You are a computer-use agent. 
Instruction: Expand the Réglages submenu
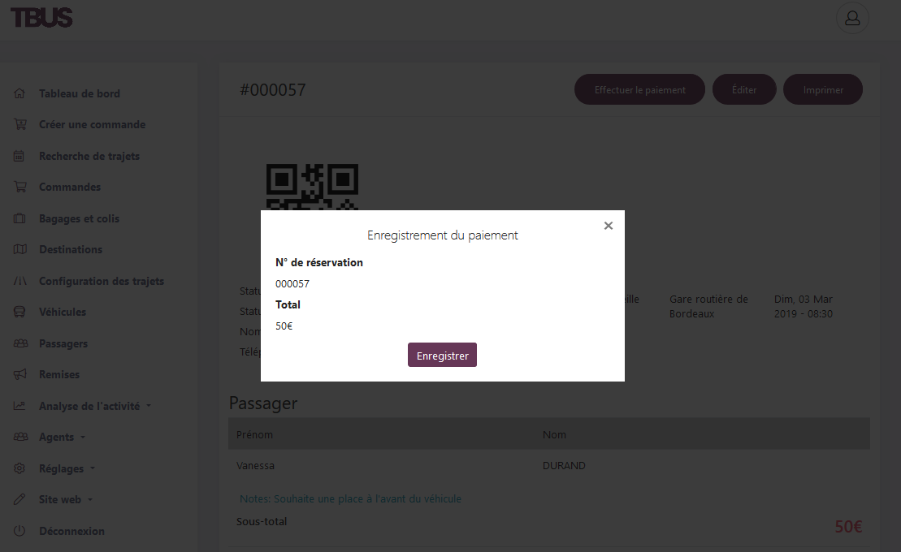(x=67, y=468)
